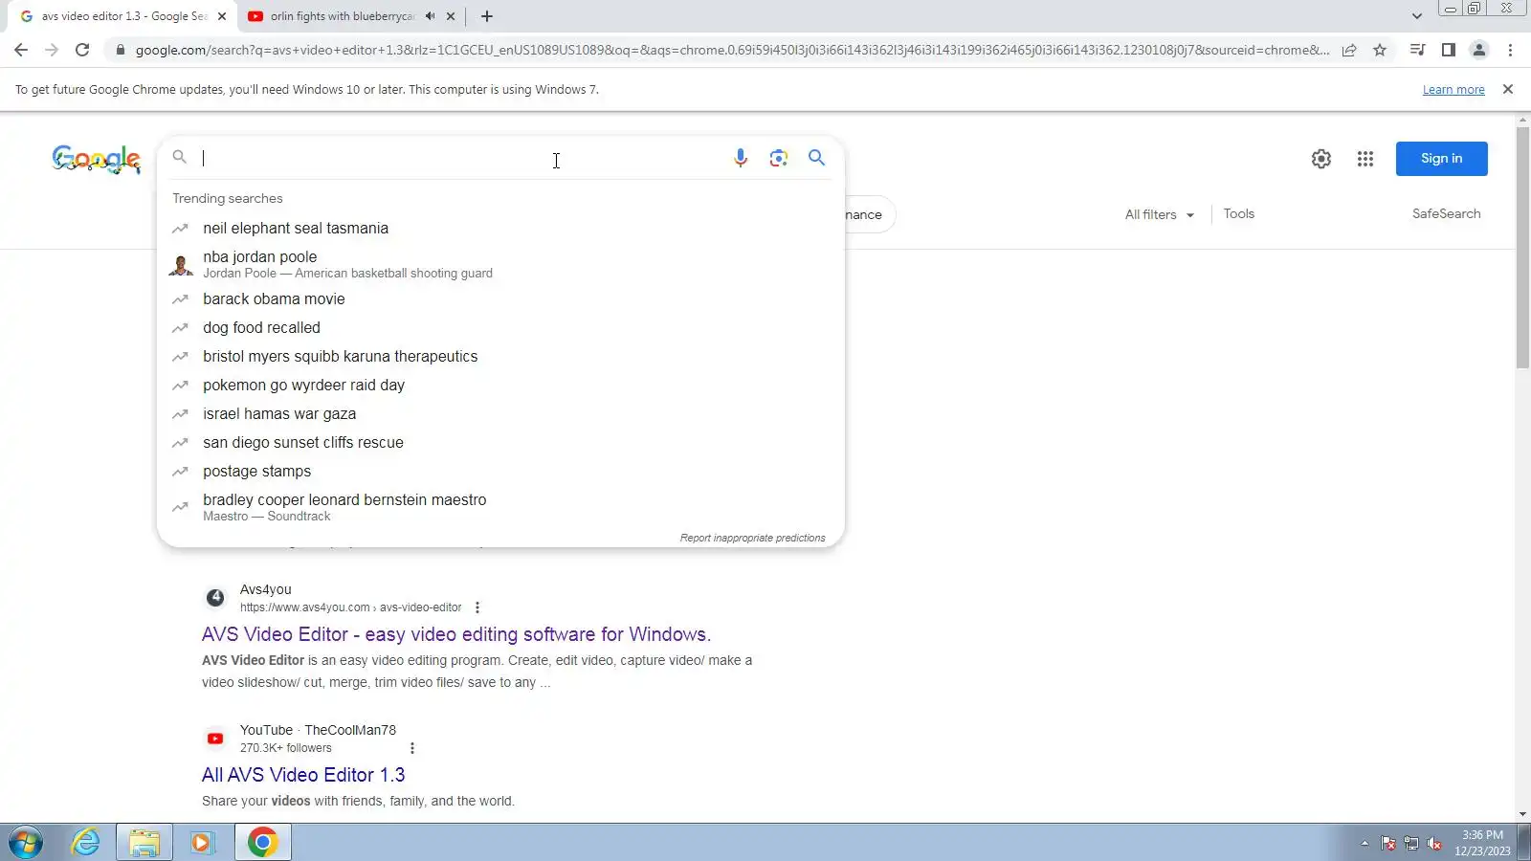Viewport: 1531px width, 861px height.
Task: Open Windows Start menu
Action: point(26,843)
